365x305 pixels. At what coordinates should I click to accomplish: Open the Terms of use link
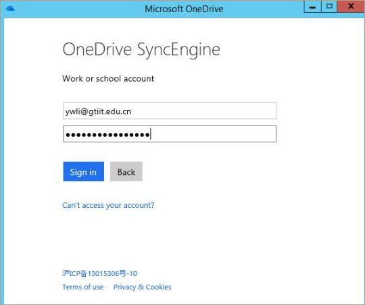(83, 287)
